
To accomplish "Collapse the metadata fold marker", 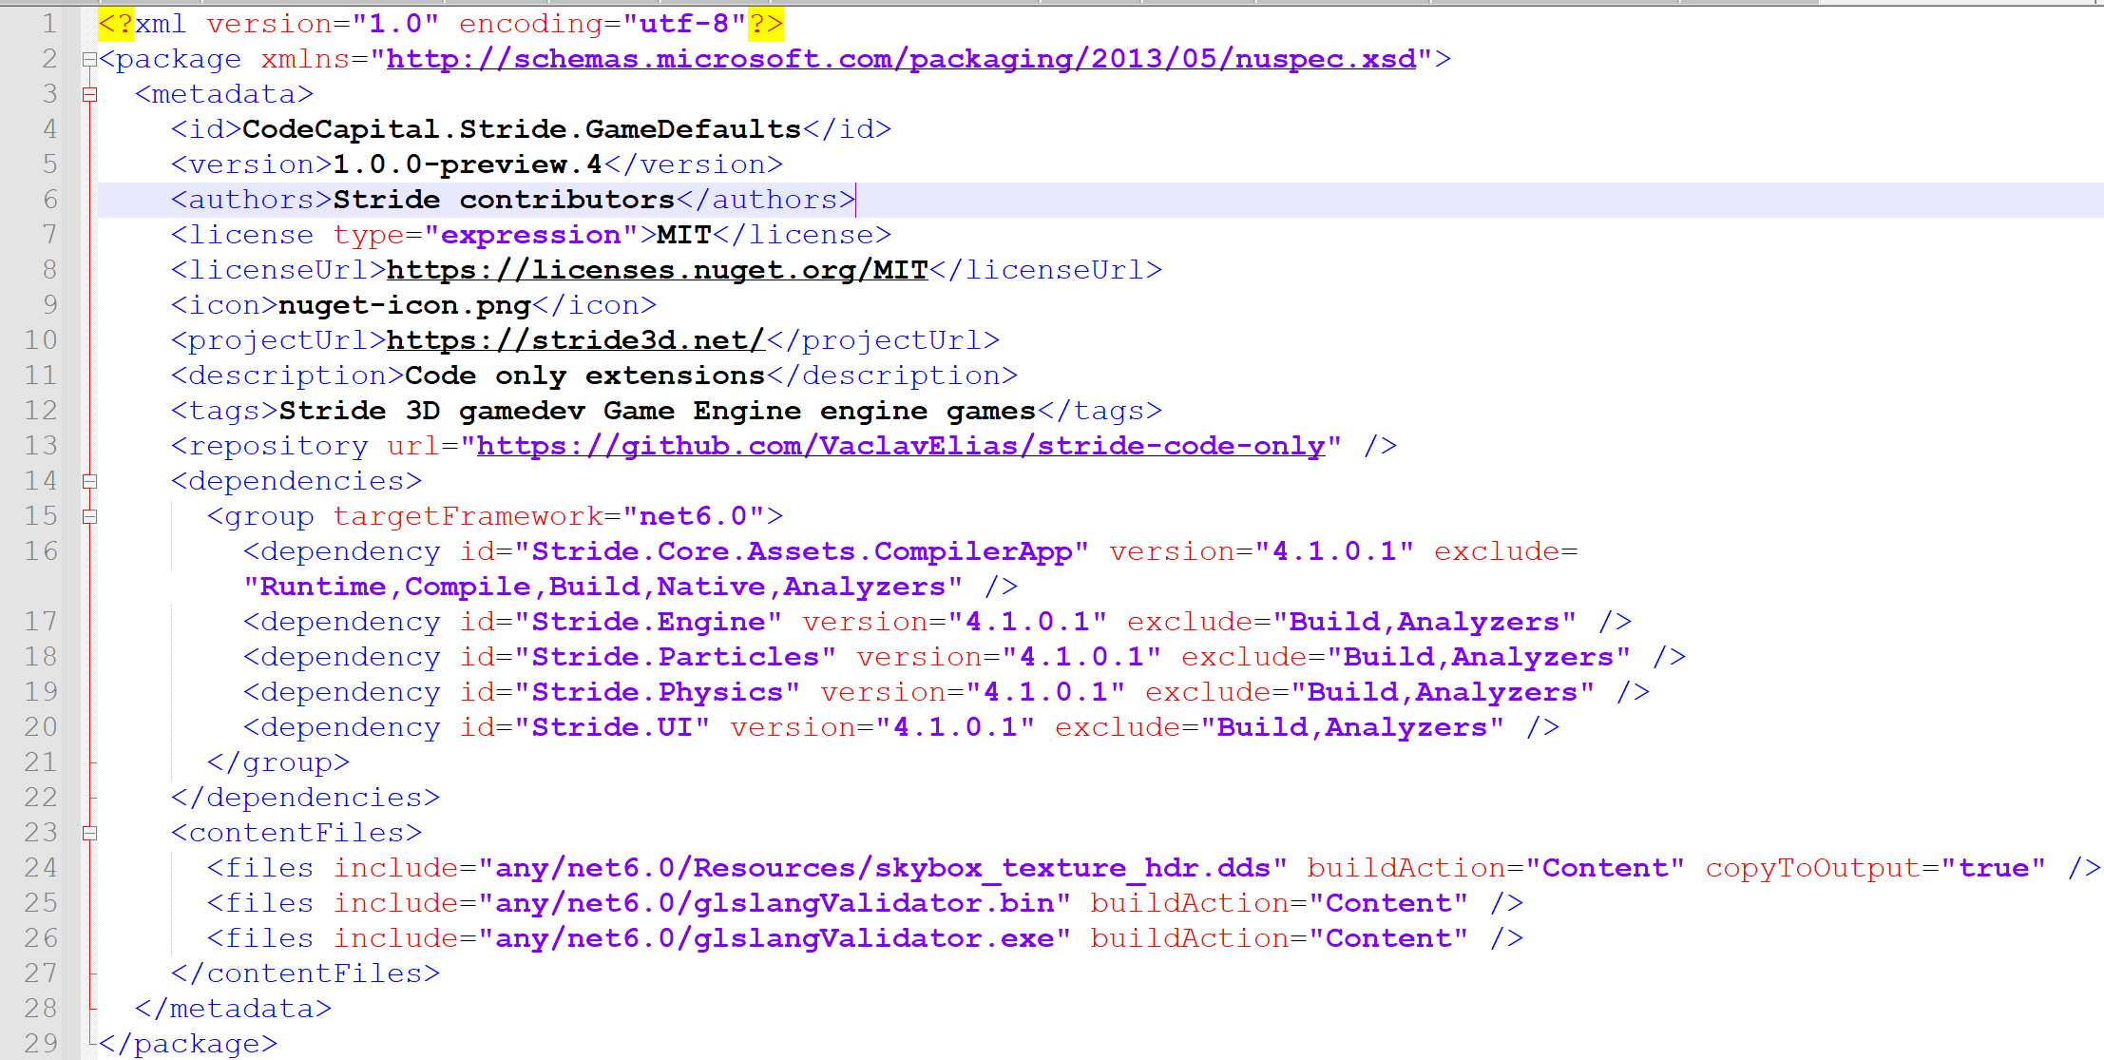I will click(91, 94).
